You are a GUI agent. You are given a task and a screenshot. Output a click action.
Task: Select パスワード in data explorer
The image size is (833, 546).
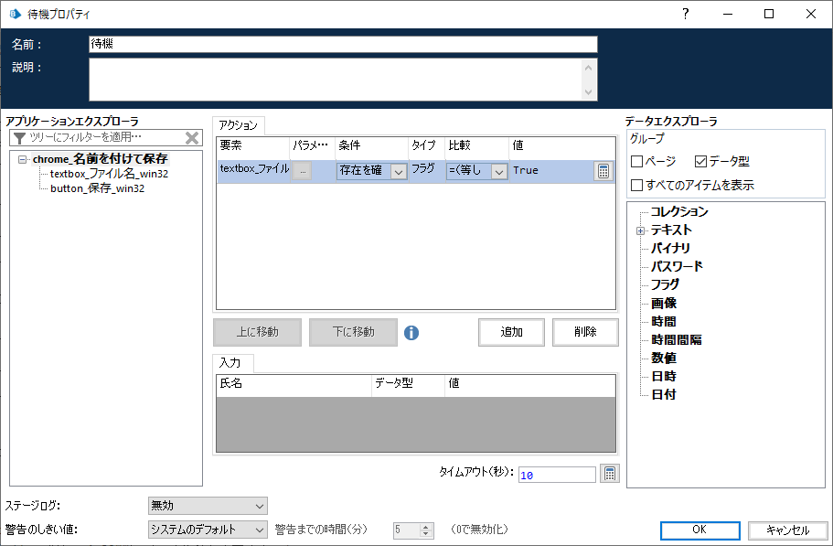677,266
